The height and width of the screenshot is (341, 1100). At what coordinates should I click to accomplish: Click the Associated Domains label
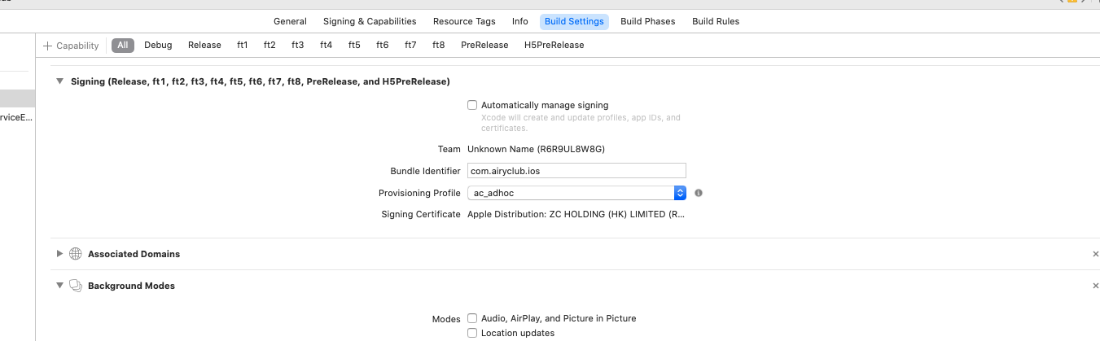pos(134,254)
